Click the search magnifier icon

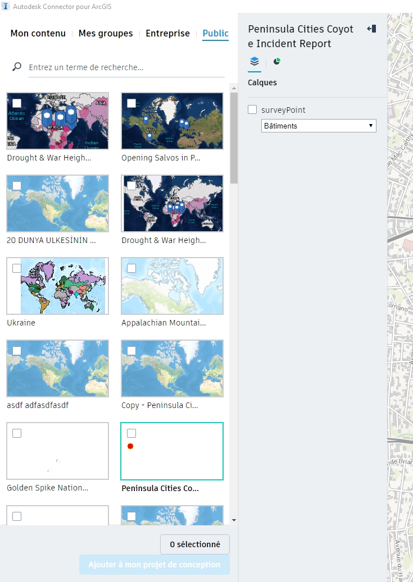(x=17, y=67)
